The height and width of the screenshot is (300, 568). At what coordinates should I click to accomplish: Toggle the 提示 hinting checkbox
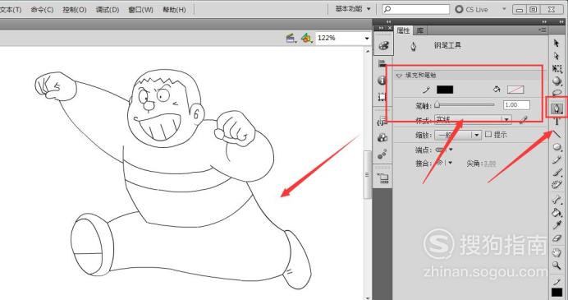click(488, 134)
